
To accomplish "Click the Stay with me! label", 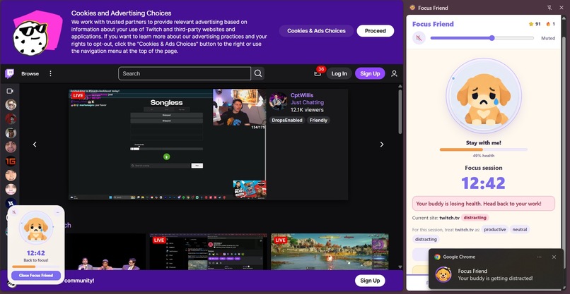I will [x=484, y=143].
